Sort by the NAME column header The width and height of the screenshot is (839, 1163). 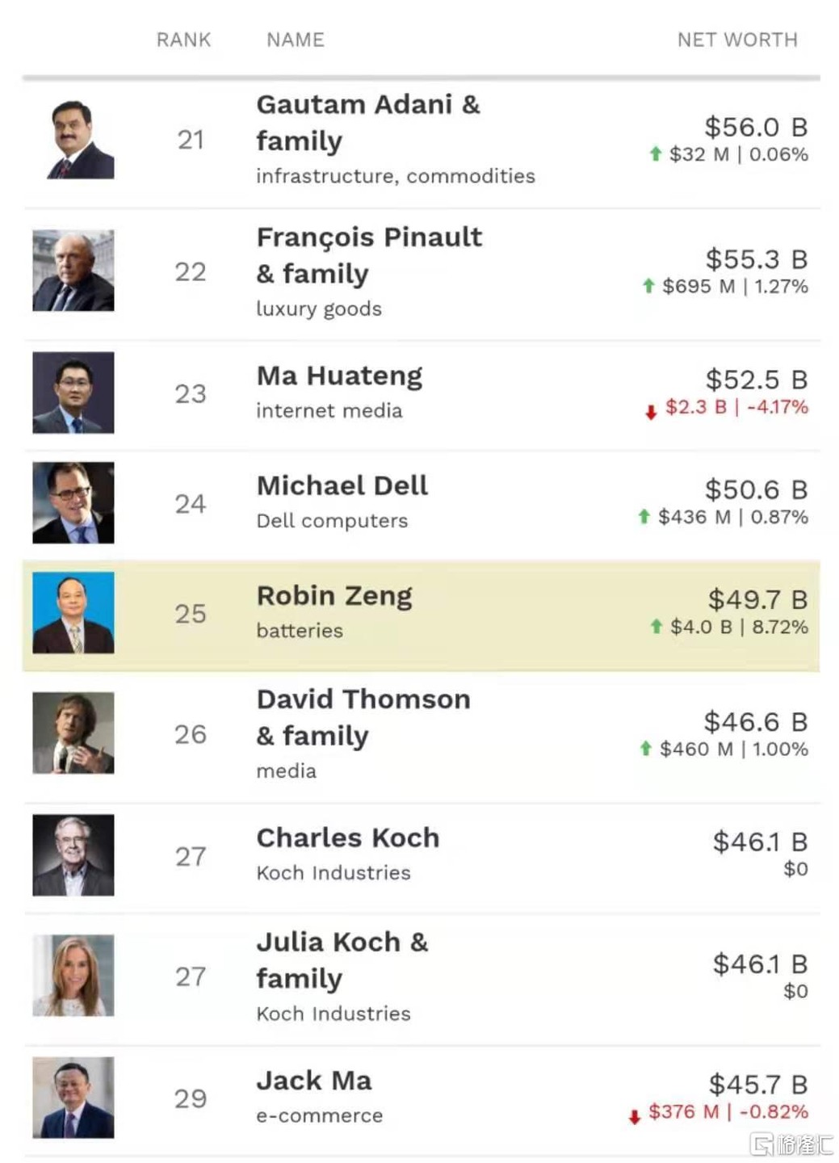296,40
